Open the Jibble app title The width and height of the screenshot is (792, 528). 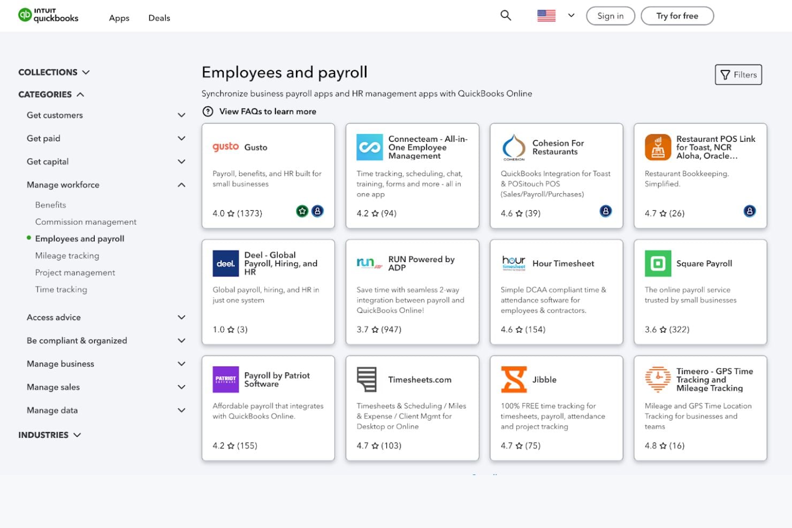click(x=544, y=379)
